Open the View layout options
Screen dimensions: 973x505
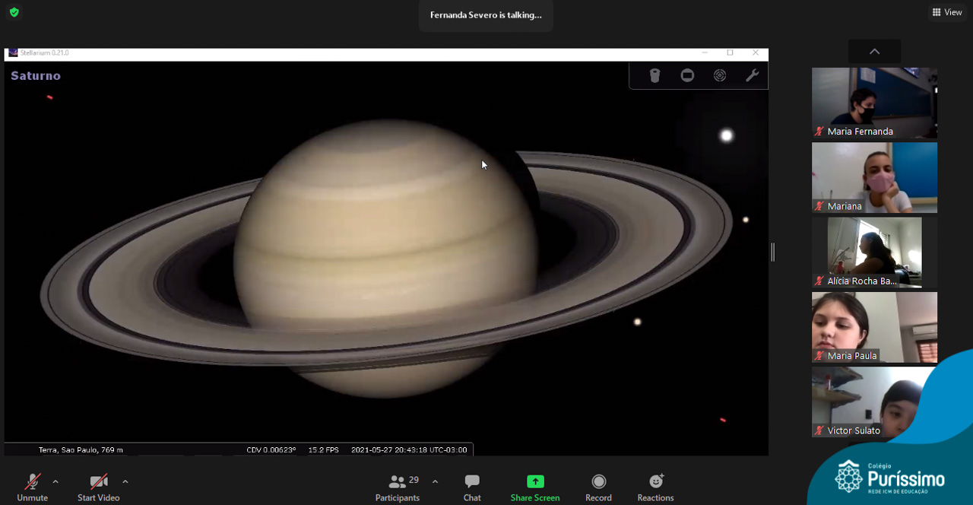(947, 12)
